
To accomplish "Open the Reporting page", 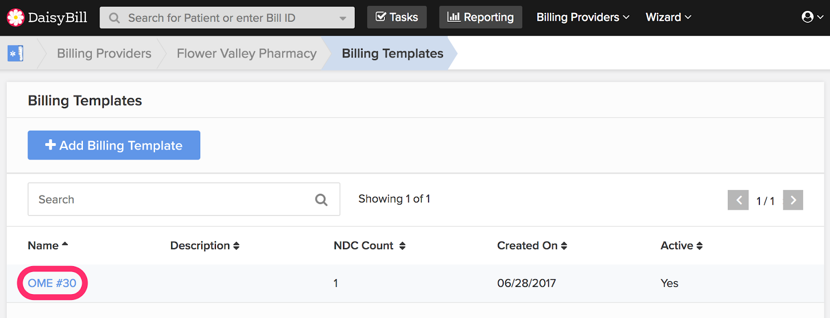I will tap(480, 17).
